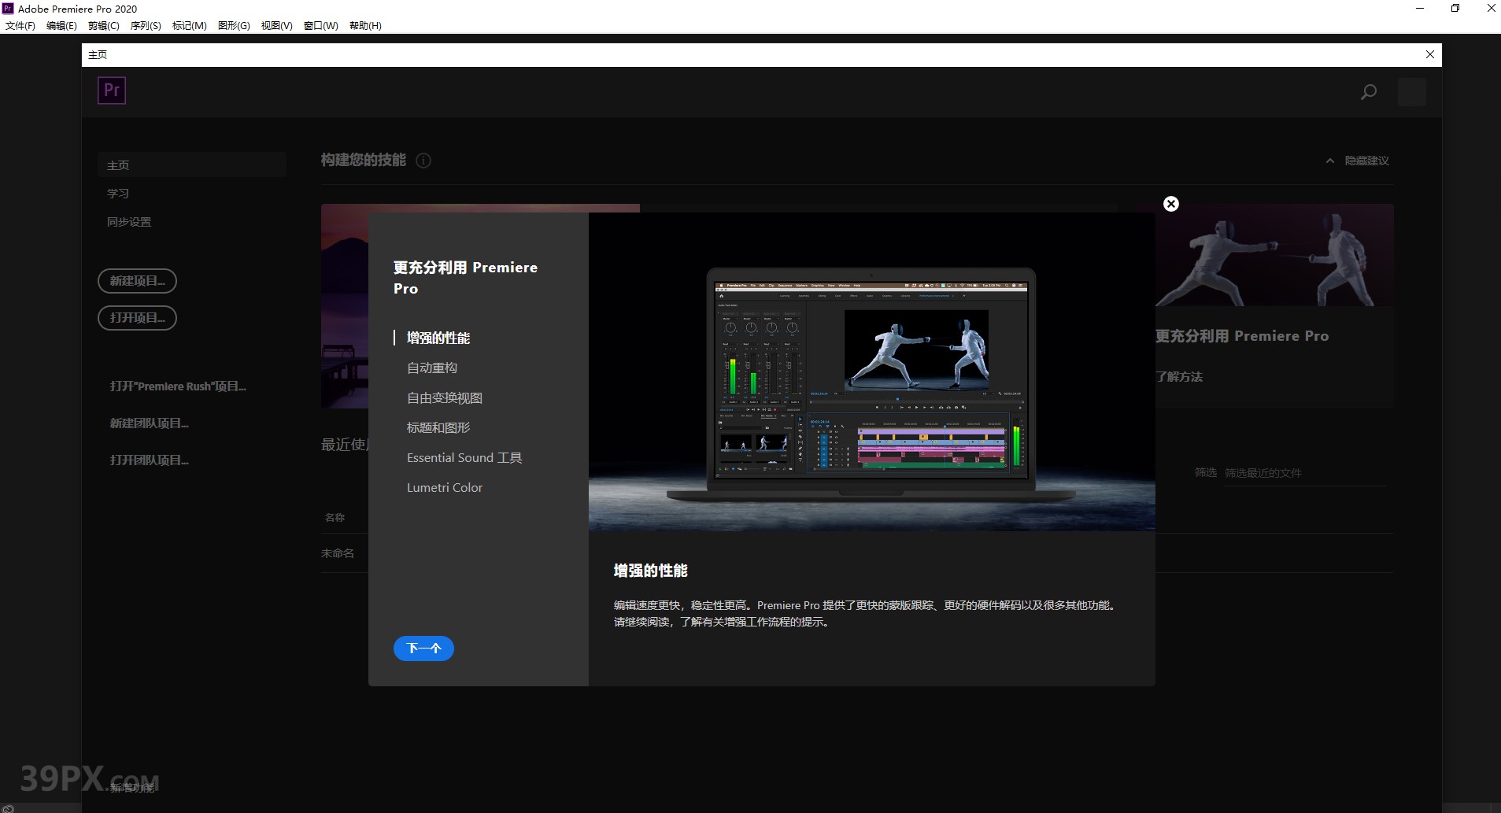Click the info icon beside 构建您的技能

point(423,161)
